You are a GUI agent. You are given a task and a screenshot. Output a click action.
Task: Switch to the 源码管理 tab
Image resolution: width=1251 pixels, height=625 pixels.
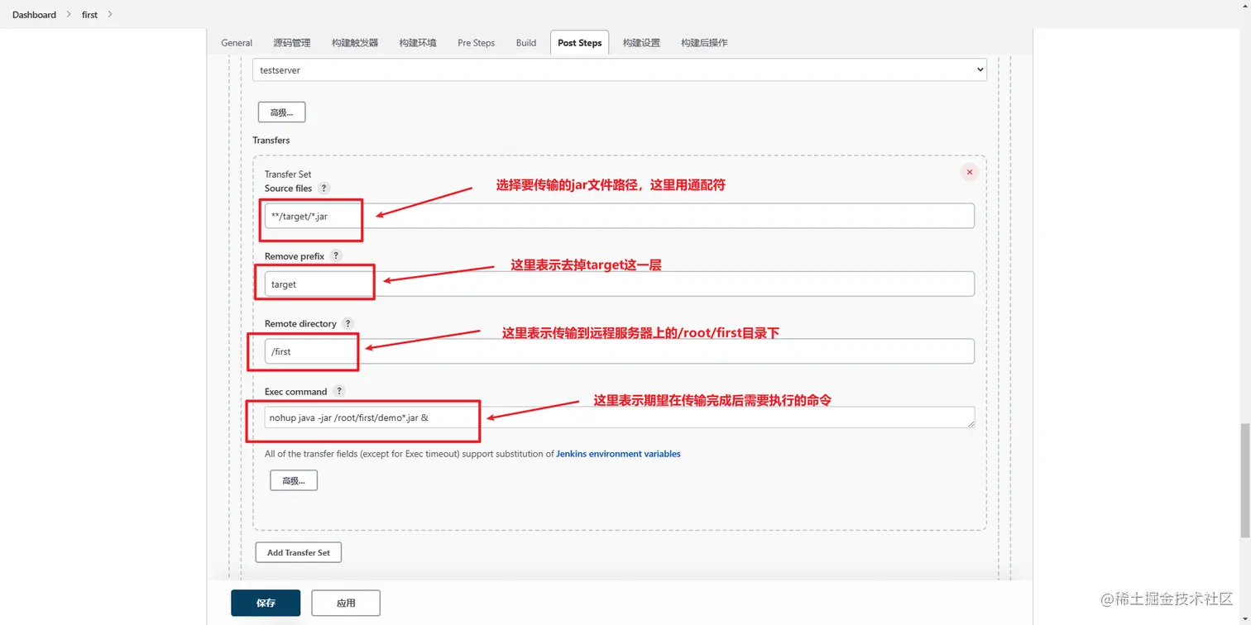click(x=292, y=43)
